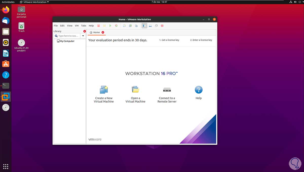Close the Home tab

coord(103,32)
